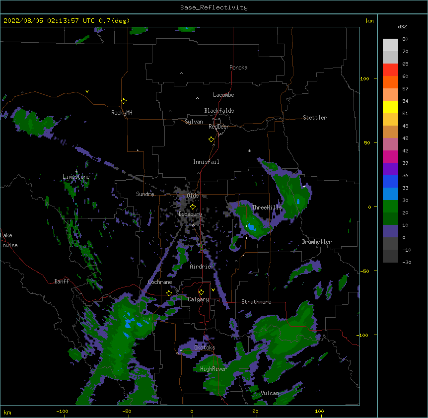Click the Base_Reflectivity title text

pos(214,7)
